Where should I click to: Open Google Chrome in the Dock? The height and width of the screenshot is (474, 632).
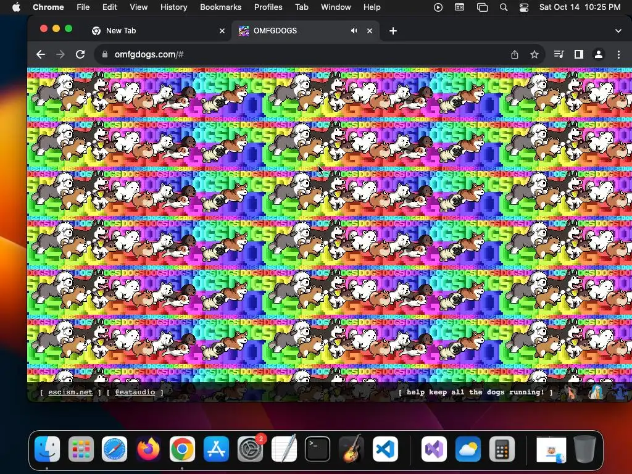[x=182, y=449]
